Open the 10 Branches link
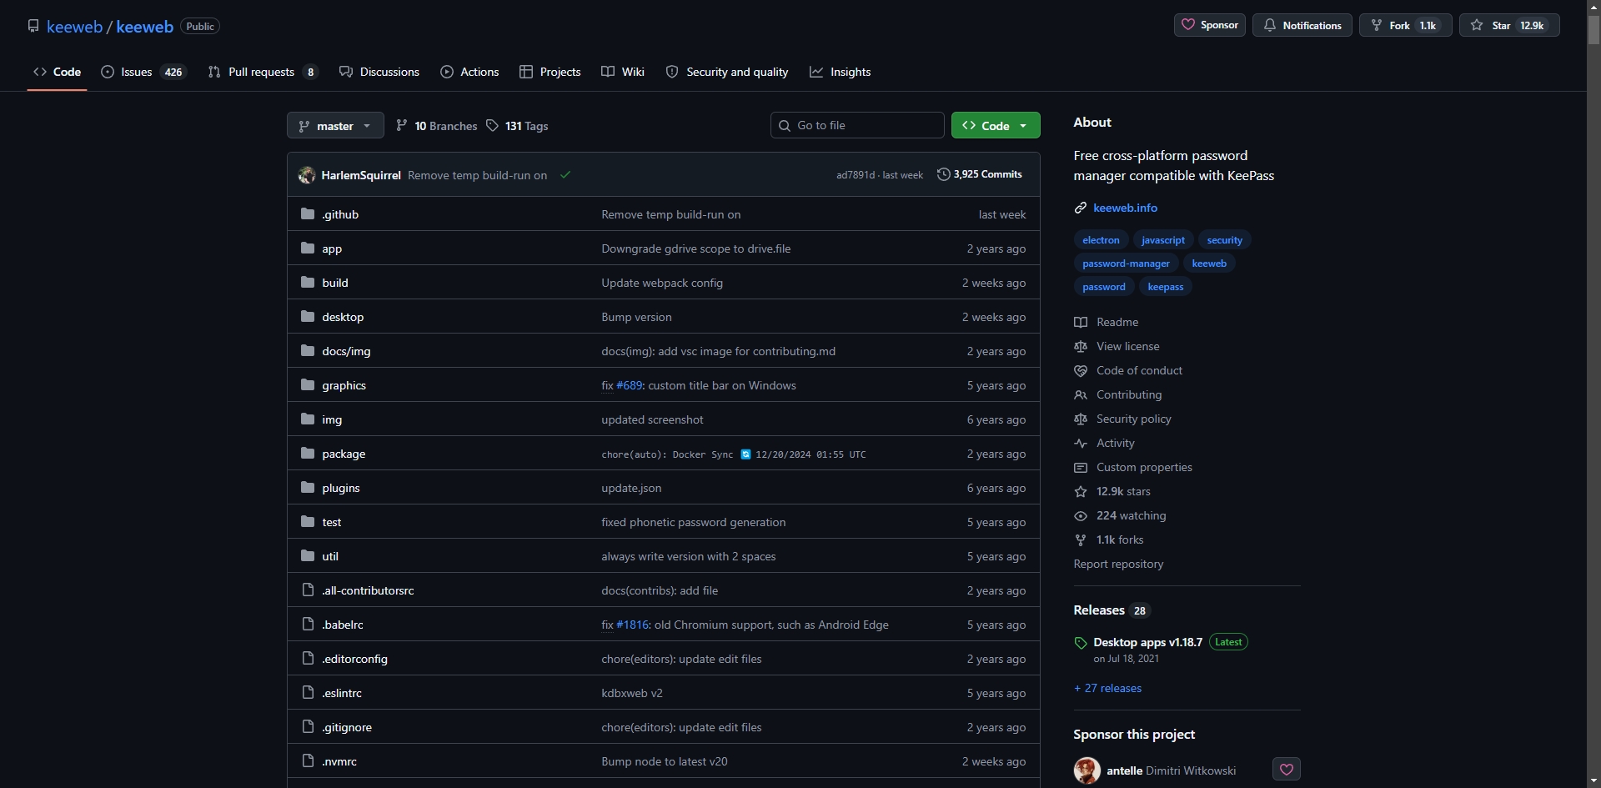This screenshot has height=788, width=1601. tap(436, 126)
